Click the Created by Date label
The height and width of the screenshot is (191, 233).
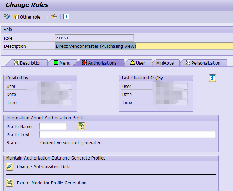coord(11,94)
